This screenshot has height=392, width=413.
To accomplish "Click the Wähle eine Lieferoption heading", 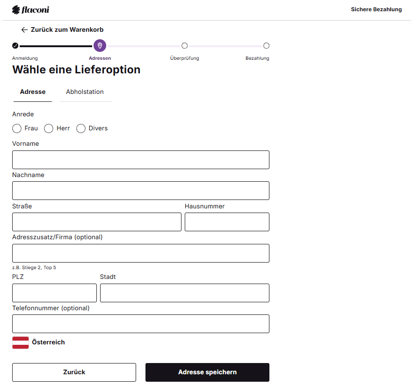I will [x=76, y=70].
